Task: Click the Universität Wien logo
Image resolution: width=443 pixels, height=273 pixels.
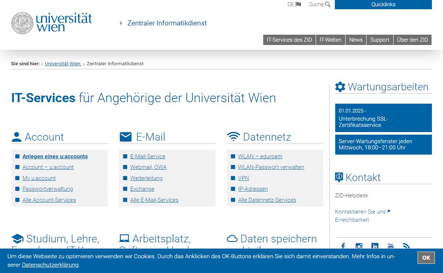Action: [x=52, y=23]
